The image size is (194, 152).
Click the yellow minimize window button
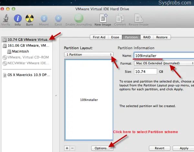[8, 9]
